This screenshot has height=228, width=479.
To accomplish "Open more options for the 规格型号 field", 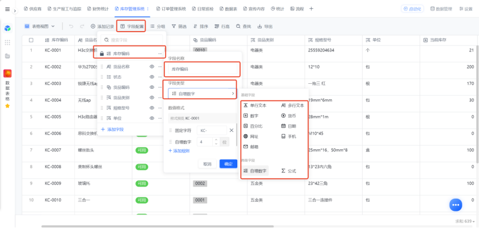I will click(x=160, y=108).
